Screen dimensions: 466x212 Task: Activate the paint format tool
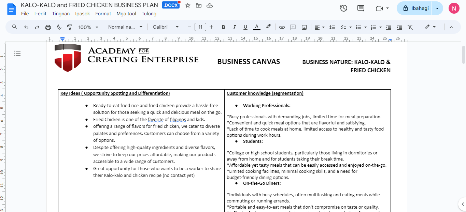(70, 27)
